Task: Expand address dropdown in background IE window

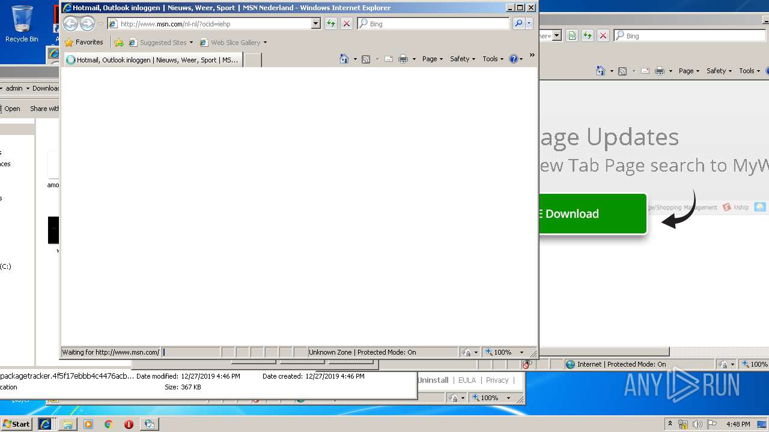Action: point(557,35)
